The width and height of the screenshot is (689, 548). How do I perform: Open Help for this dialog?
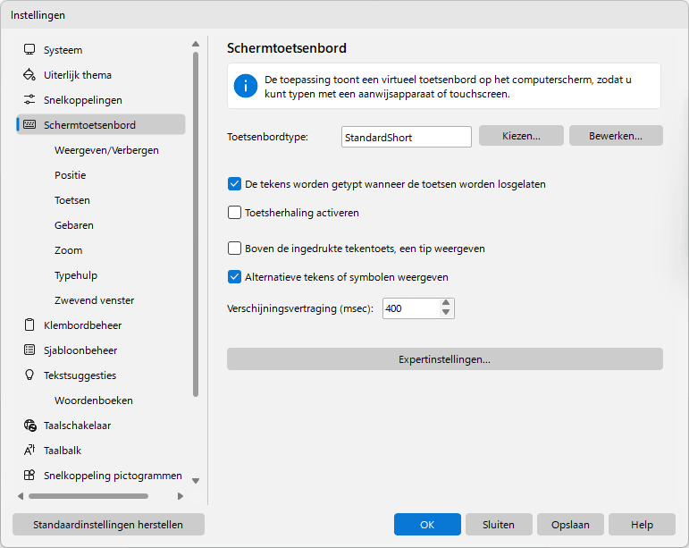point(642,524)
